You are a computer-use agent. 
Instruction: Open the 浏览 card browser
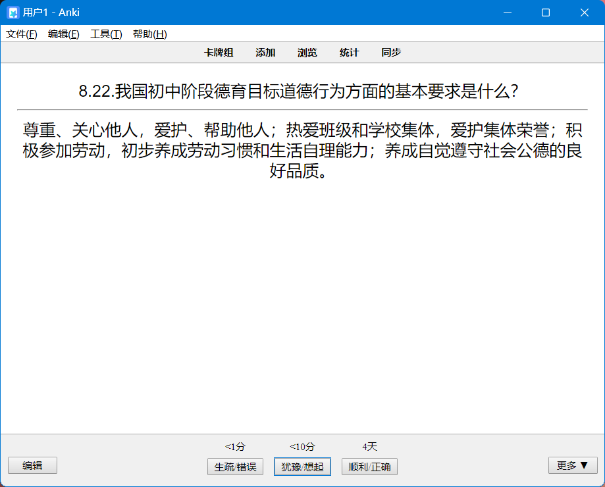coord(307,53)
